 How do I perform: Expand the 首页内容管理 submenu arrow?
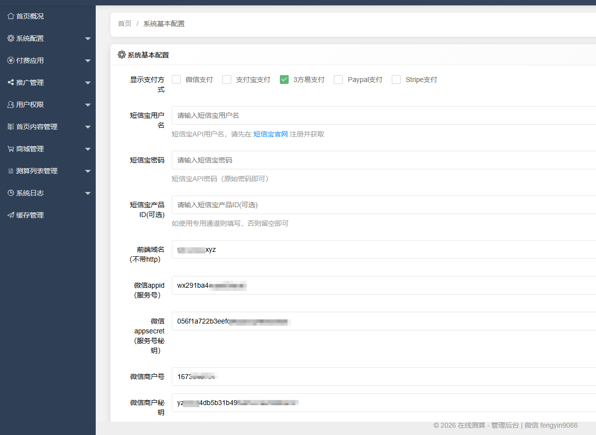coord(88,127)
